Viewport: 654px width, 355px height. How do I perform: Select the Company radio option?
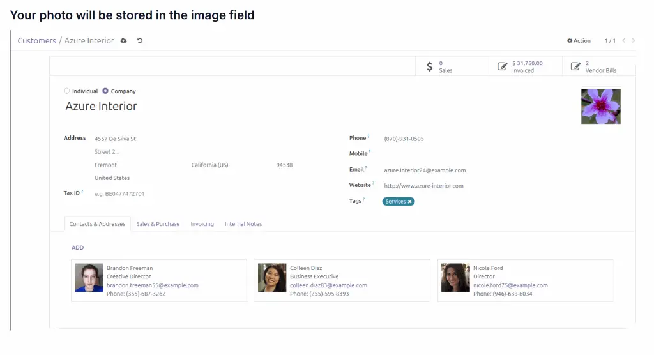click(x=105, y=91)
